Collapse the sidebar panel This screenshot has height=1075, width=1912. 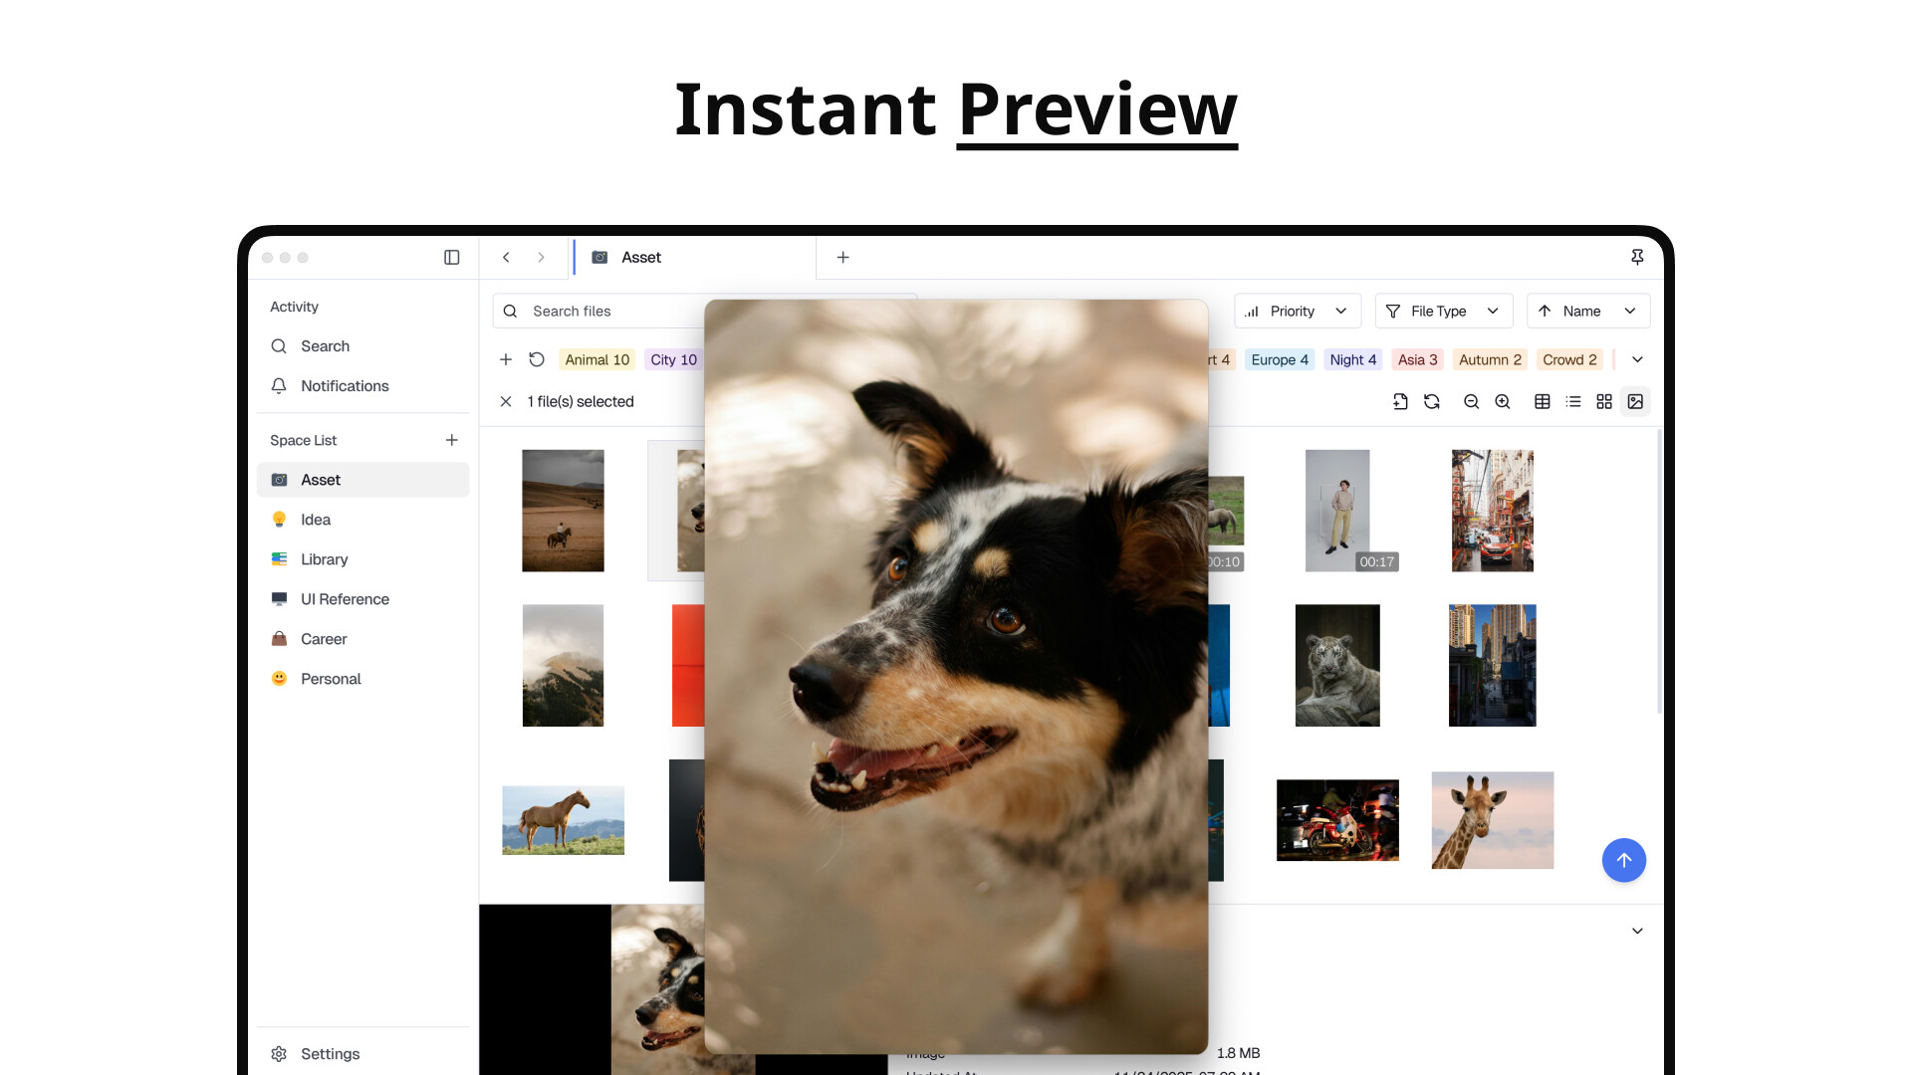[451, 257]
